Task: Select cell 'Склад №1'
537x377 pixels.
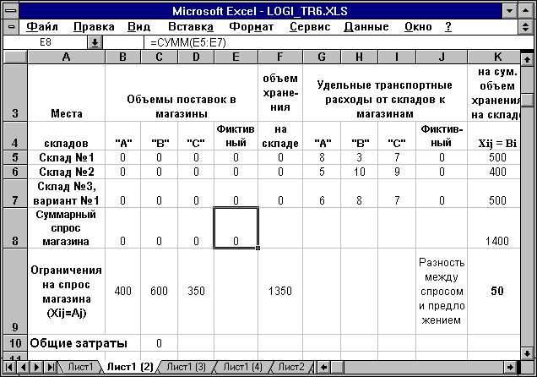Action: click(x=67, y=157)
